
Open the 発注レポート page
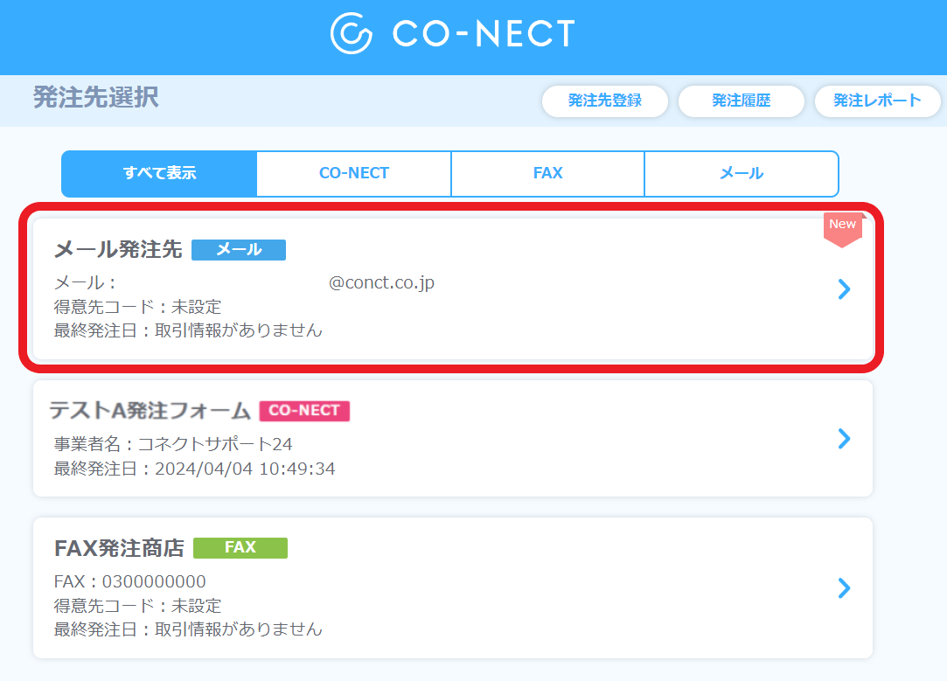point(878,101)
